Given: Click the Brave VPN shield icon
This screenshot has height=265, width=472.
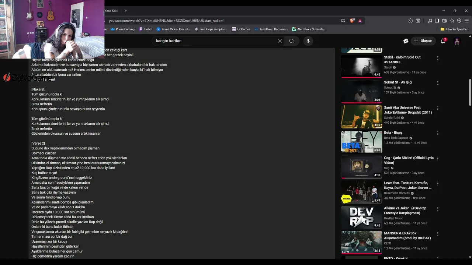Looking at the screenshot, I should 459,21.
